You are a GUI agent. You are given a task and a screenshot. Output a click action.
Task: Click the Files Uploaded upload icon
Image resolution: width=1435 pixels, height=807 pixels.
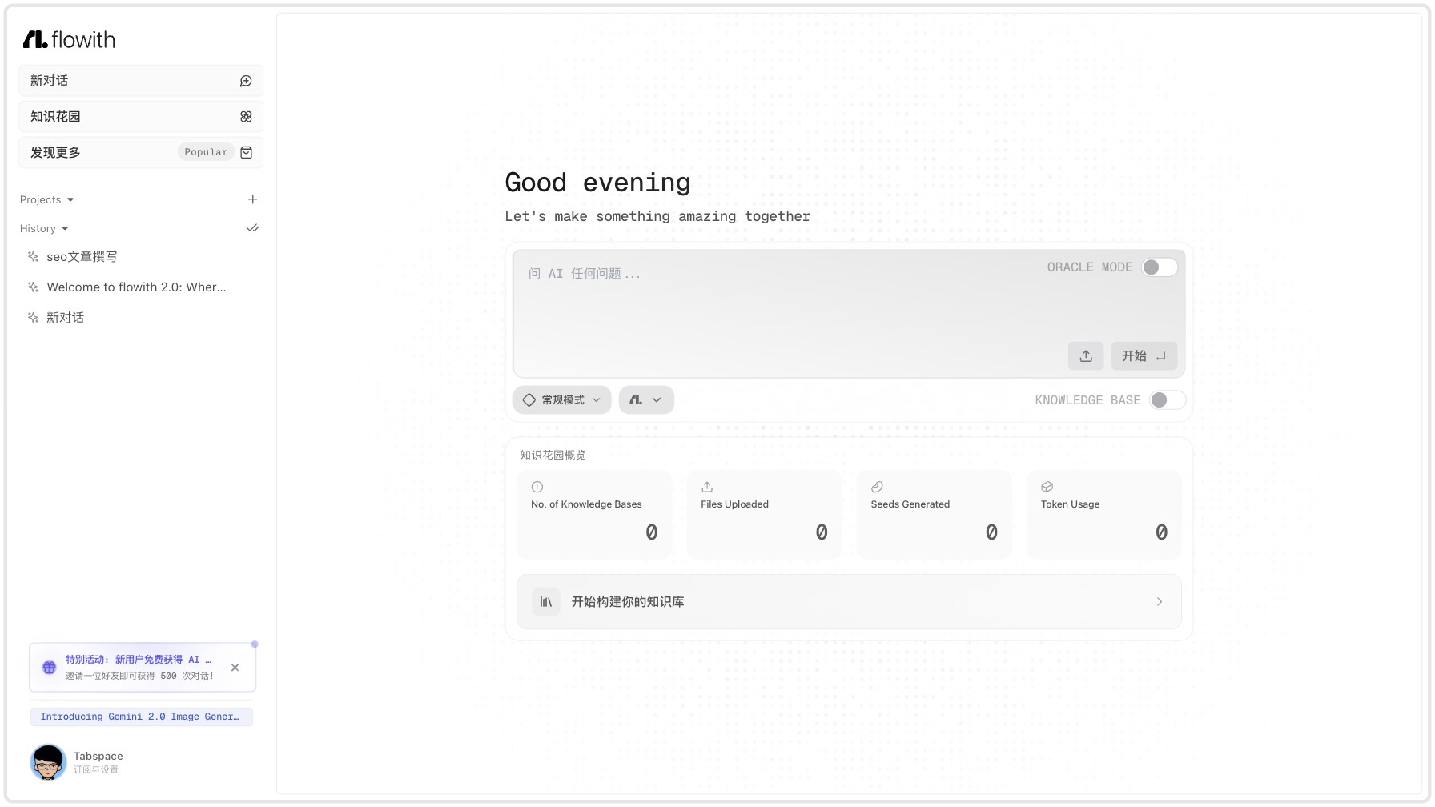tap(707, 487)
